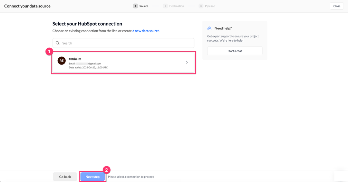Close the connect data source wizard

click(337, 6)
